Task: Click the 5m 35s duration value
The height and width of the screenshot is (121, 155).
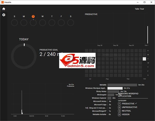Action: pyautogui.click(x=141, y=85)
